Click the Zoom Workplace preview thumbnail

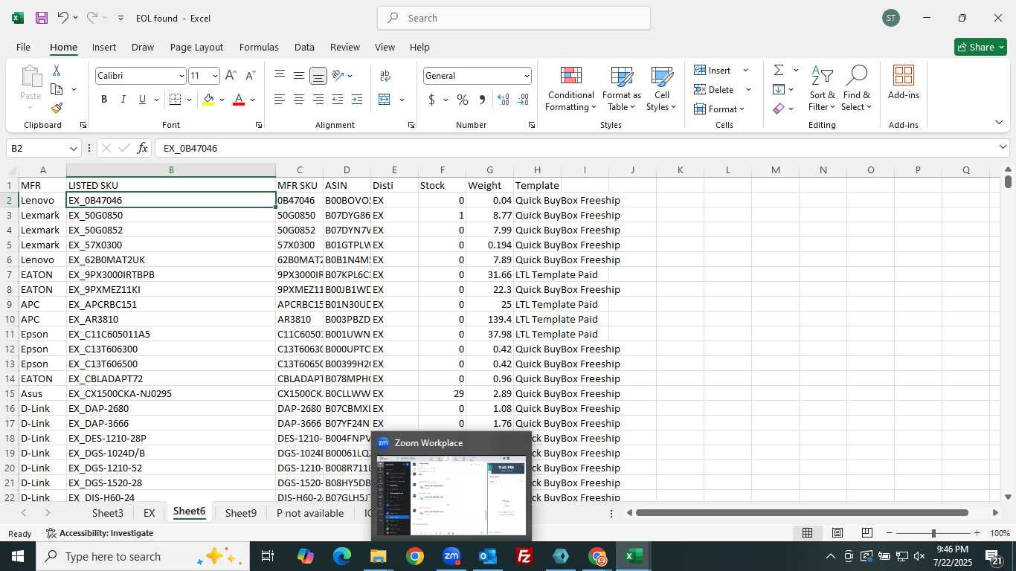pyautogui.click(x=451, y=495)
